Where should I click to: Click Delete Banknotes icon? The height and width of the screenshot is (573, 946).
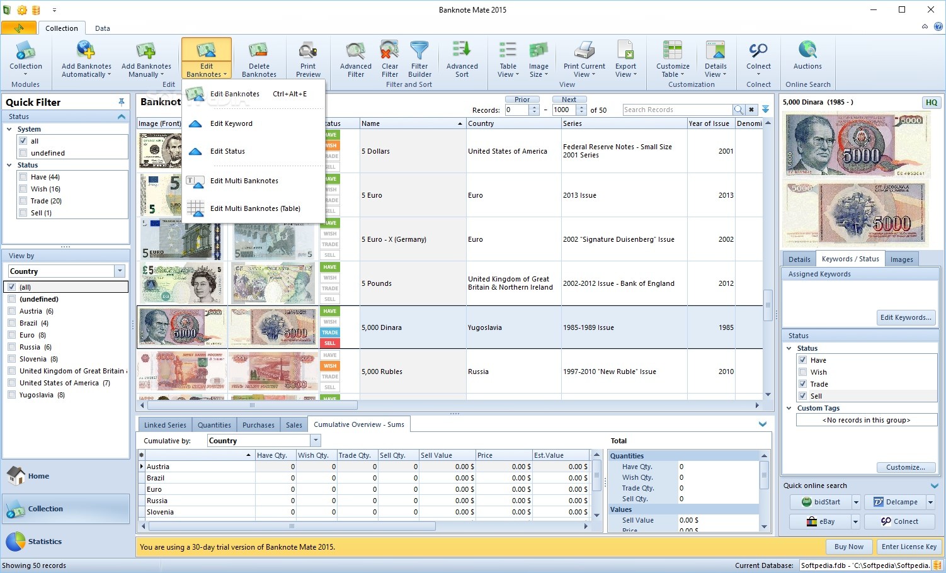pyautogui.click(x=259, y=50)
